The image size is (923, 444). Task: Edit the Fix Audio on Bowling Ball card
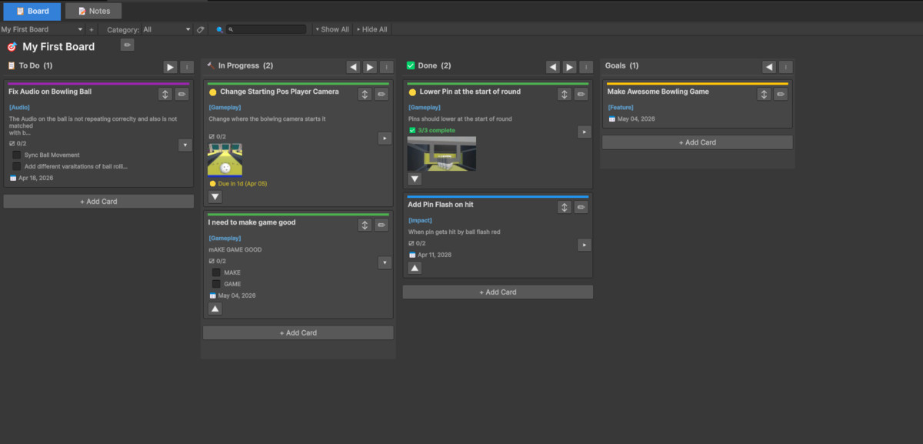coord(182,94)
